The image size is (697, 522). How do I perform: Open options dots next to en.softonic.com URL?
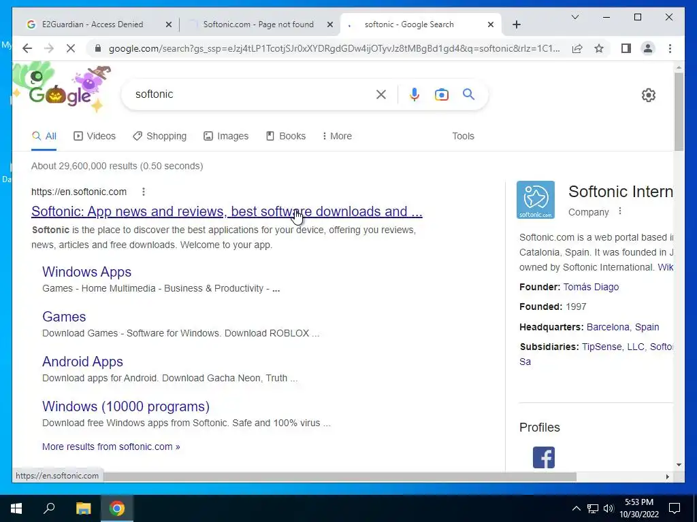point(143,192)
